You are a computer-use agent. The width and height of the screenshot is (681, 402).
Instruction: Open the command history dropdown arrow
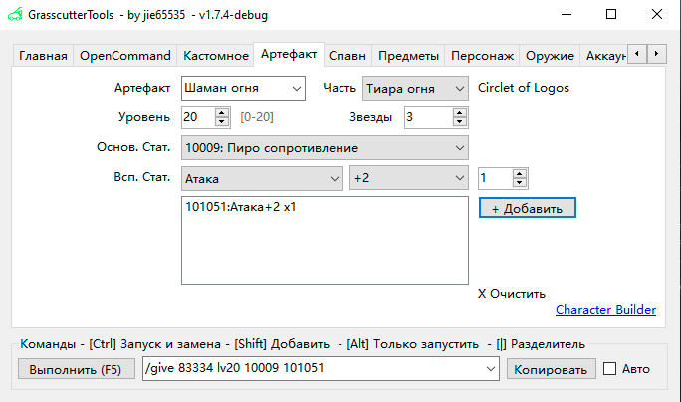coord(490,369)
